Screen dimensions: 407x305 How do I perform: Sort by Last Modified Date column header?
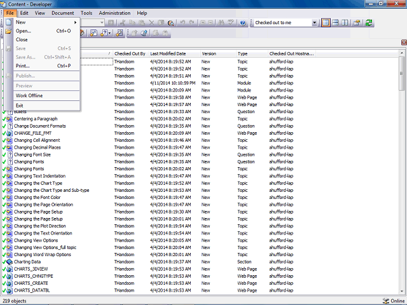[174, 53]
